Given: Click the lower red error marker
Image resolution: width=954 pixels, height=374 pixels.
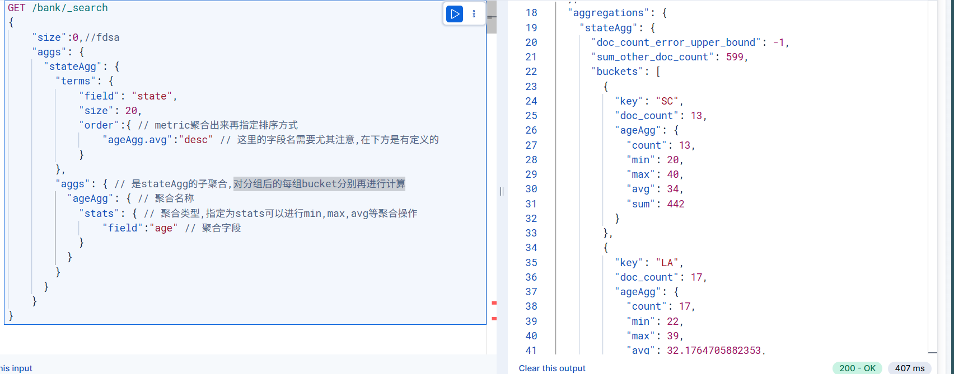Looking at the screenshot, I should point(494,319).
